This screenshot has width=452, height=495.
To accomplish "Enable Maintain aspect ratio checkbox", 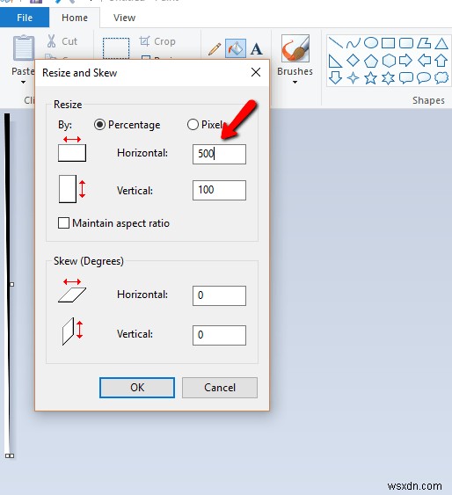I will (64, 222).
